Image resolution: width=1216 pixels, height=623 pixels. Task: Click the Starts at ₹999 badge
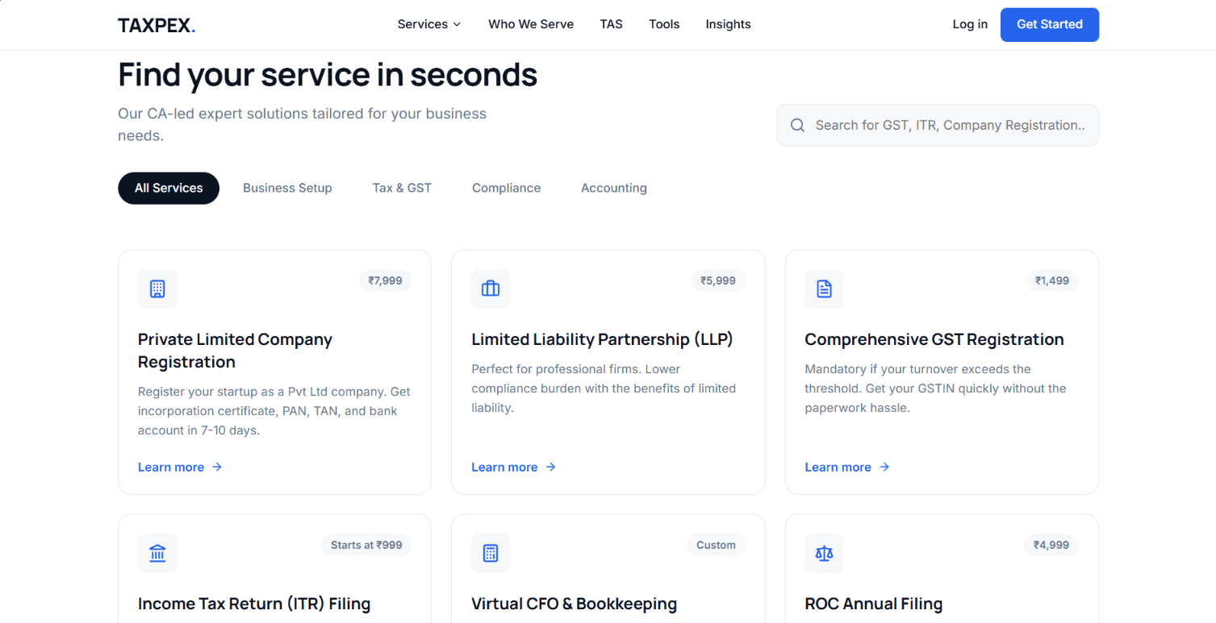[x=366, y=545]
